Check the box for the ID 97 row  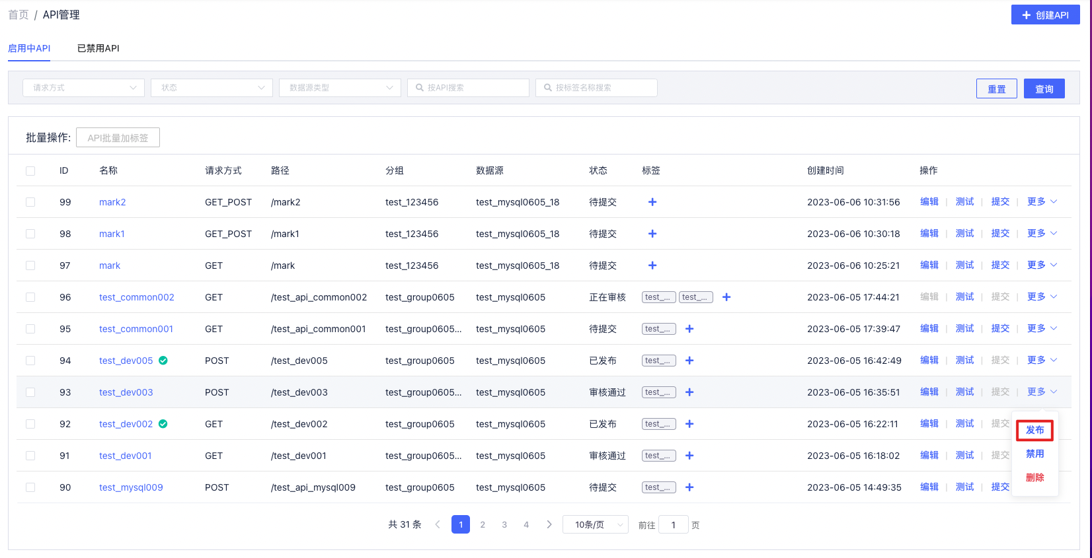click(30, 265)
